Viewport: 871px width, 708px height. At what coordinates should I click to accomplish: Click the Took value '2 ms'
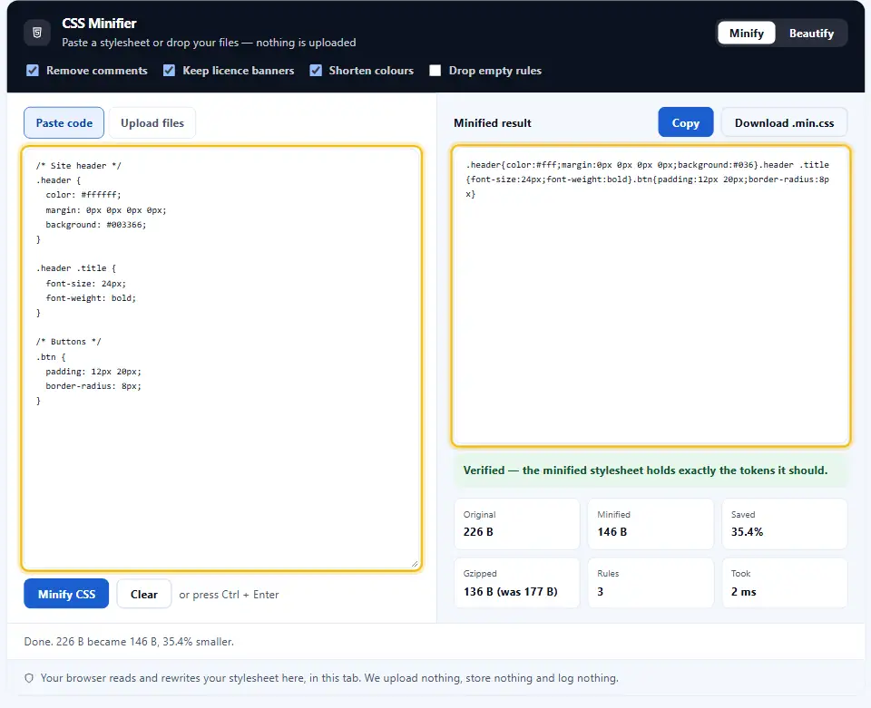(x=743, y=591)
